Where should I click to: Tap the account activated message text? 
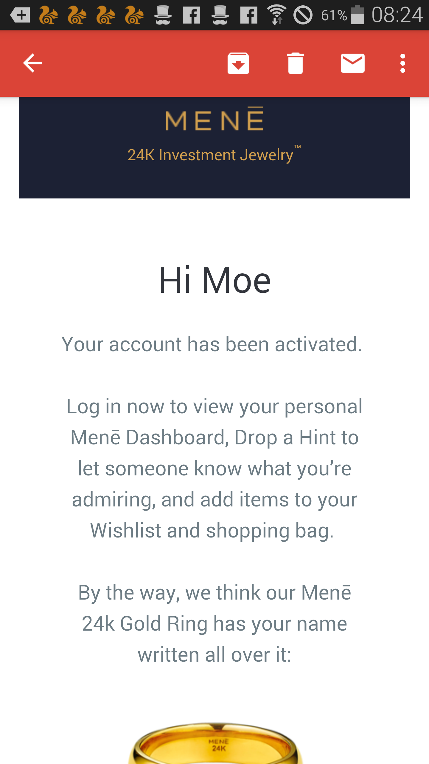coord(212,344)
